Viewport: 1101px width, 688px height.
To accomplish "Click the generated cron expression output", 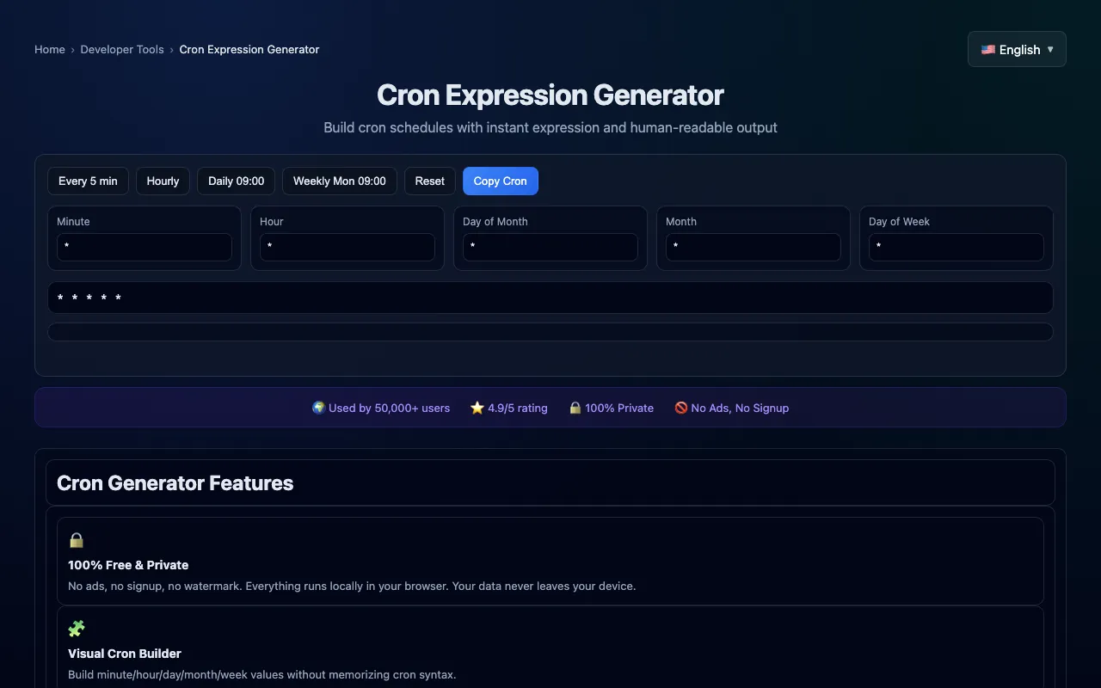I will 550,298.
